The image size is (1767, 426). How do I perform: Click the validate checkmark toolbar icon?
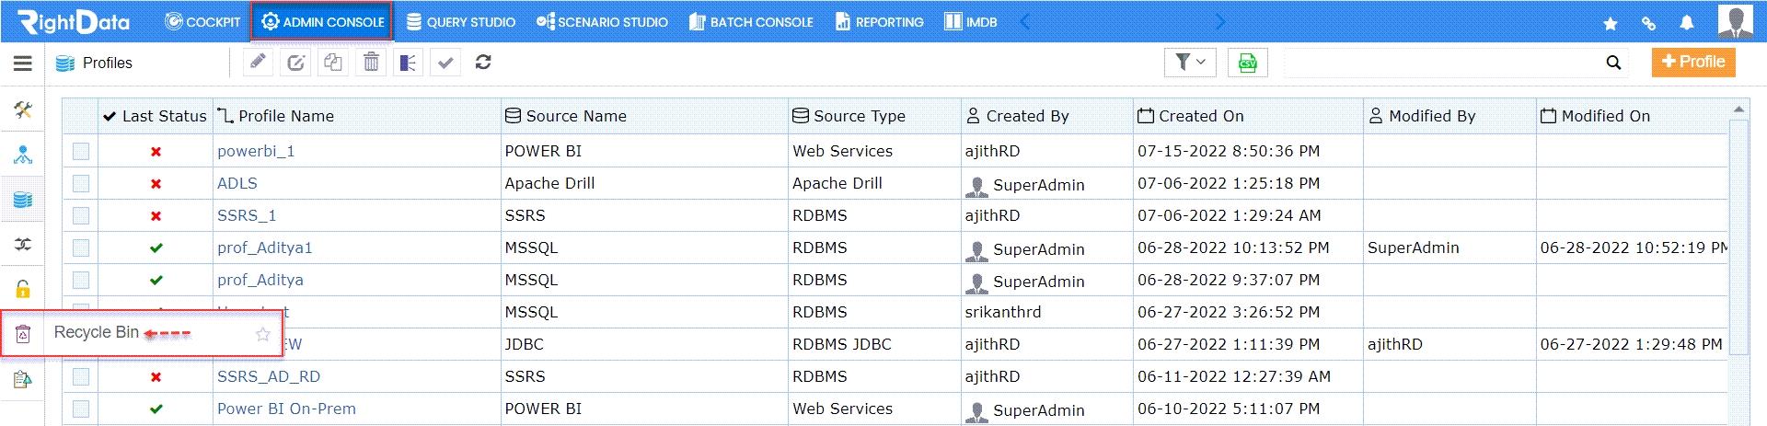445,63
